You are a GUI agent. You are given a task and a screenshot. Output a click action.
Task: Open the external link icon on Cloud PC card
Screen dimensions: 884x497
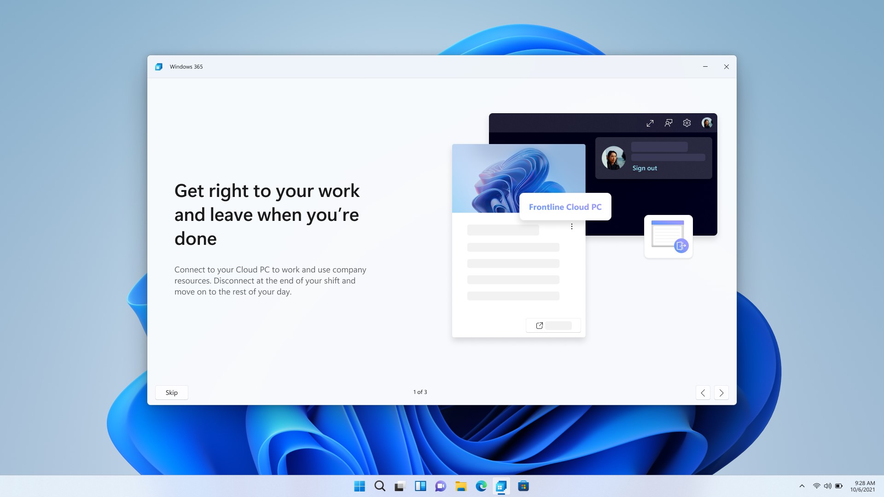[x=539, y=325]
